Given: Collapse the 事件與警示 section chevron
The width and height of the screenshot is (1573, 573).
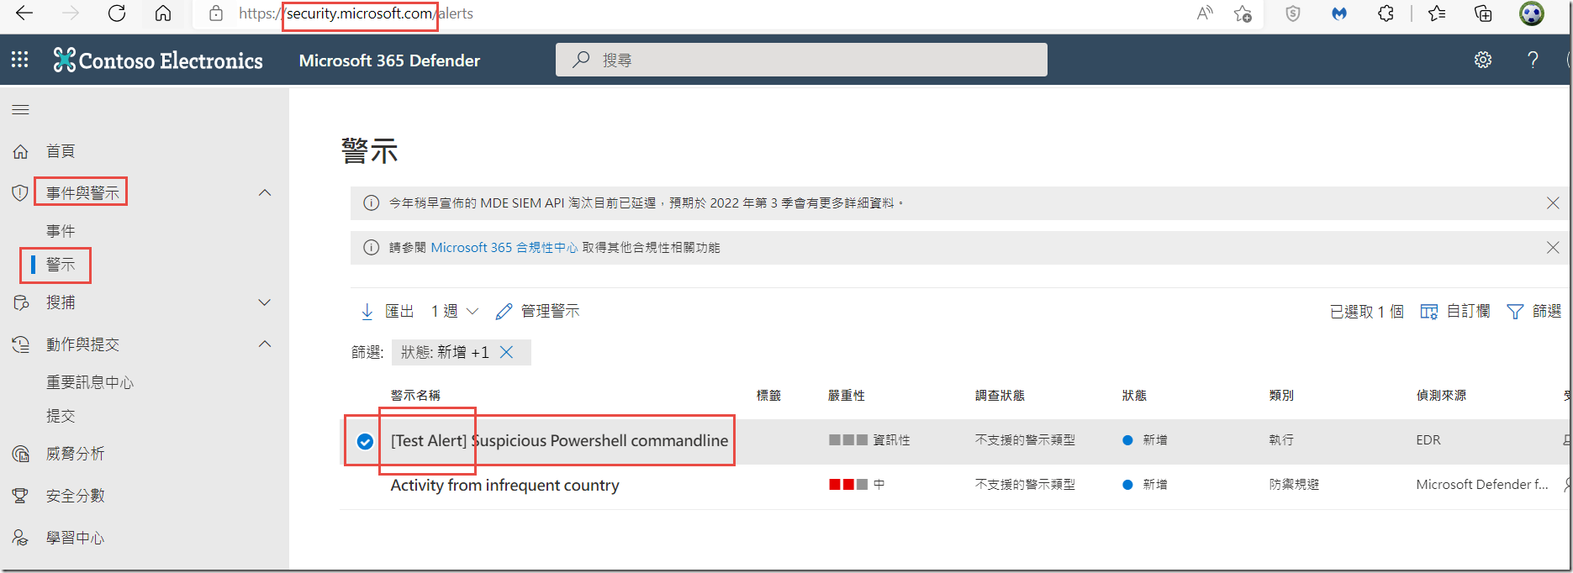Looking at the screenshot, I should (x=265, y=193).
